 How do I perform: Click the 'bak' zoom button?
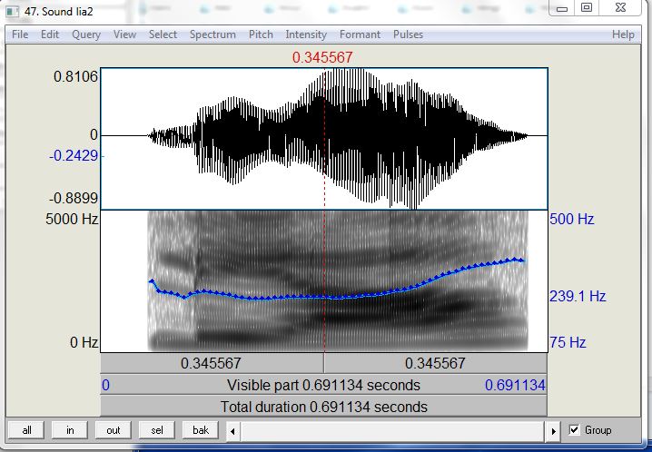[201, 430]
